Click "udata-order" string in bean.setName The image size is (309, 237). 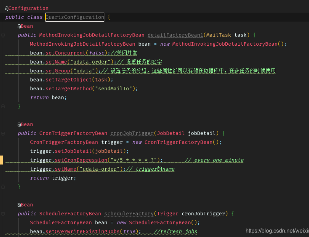pos(90,62)
